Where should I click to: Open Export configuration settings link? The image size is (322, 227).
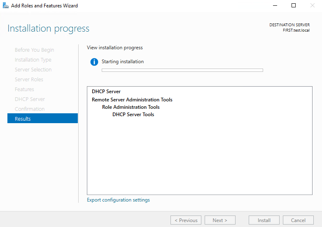tap(118, 200)
